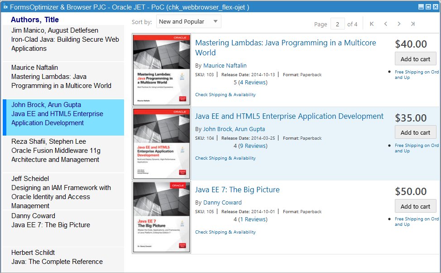Click the $35.00 price
Screen dimensions: 441x273
coord(411,118)
